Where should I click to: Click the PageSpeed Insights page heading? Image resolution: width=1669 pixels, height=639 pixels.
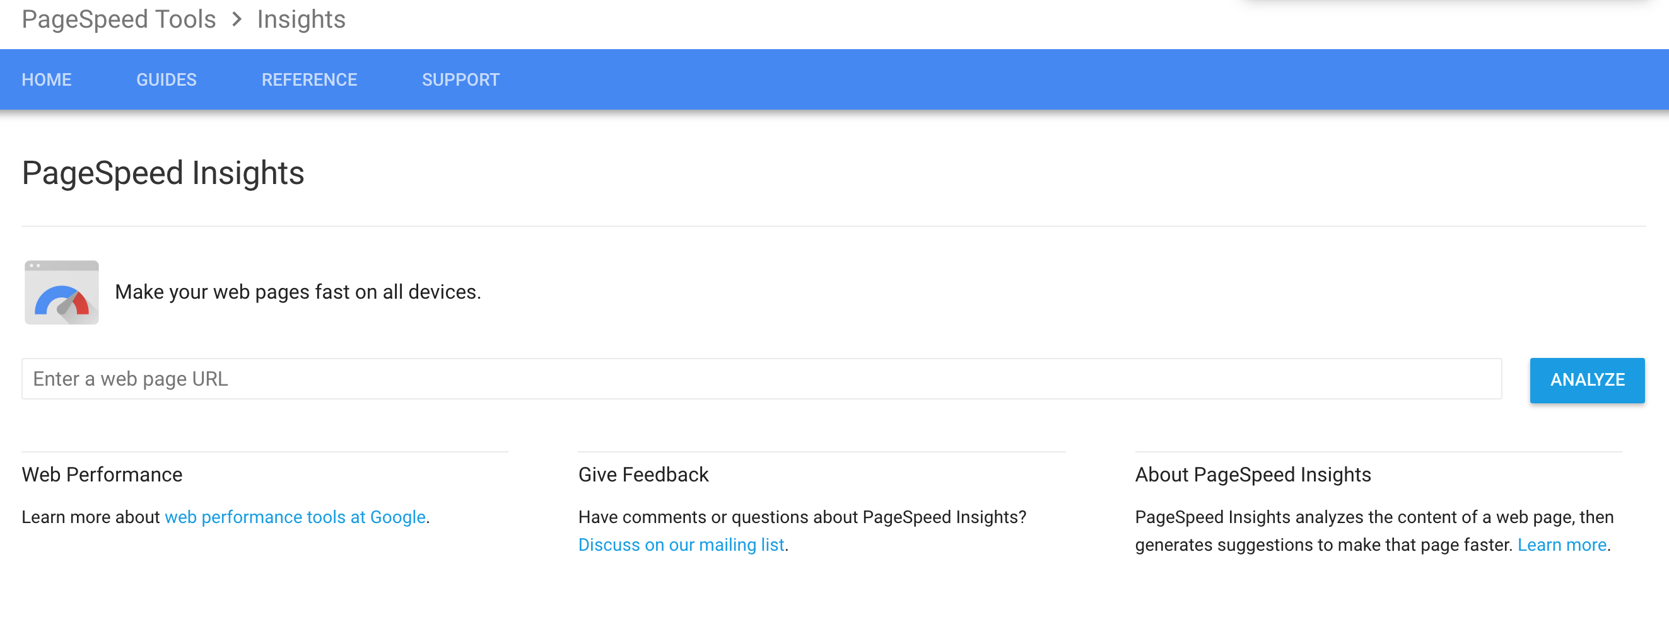tap(163, 173)
